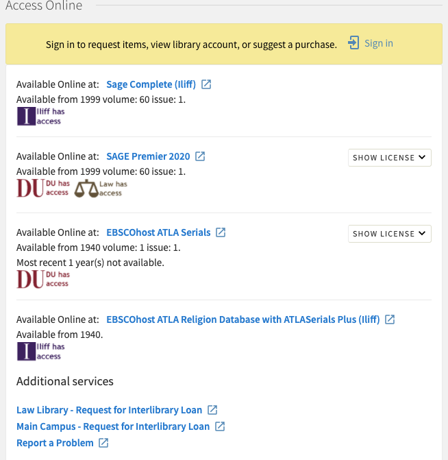The image size is (448, 460).
Task: Click the Law has access scales icon
Action: click(x=86, y=189)
